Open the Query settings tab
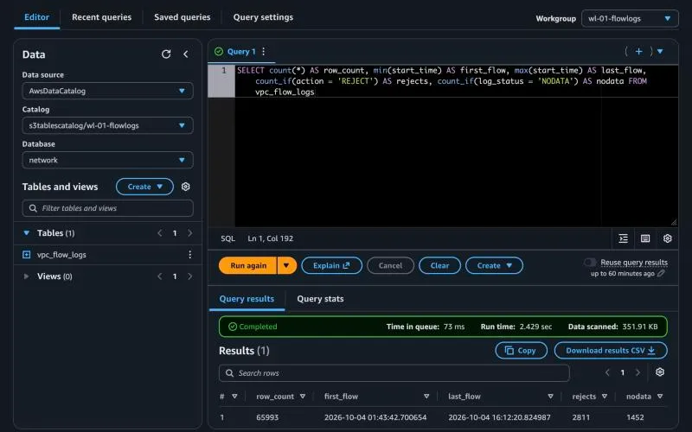The height and width of the screenshot is (432, 692). pos(263,17)
